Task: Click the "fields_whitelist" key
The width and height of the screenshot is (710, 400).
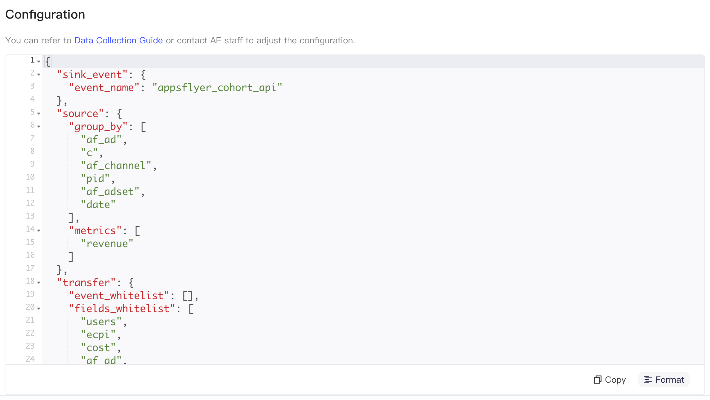Action: (x=122, y=309)
